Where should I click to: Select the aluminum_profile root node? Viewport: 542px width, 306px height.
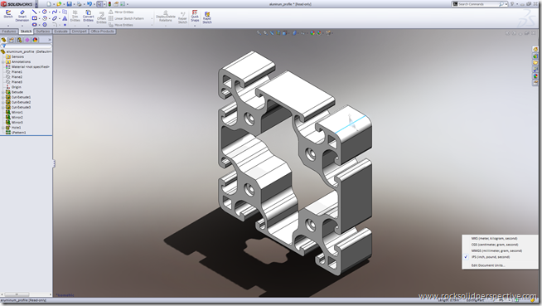pos(27,51)
